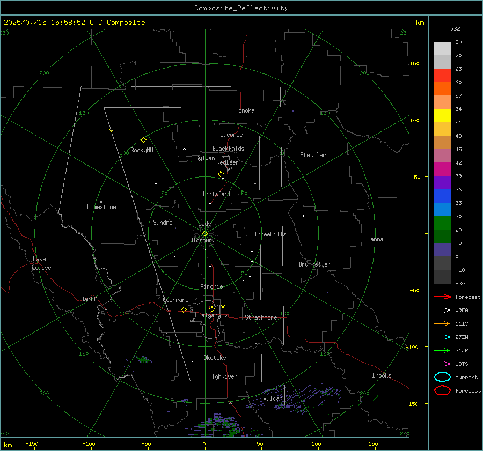Screen dimensions: 483x451
Task: Click the 33 dBZ blue color swatch
Action: [x=442, y=209]
